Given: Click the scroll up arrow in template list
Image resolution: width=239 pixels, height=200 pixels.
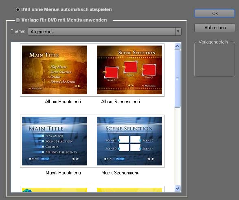Looking at the screenshot, I should point(177,46).
